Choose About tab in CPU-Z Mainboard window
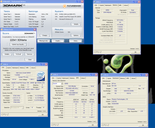This screenshot has height=128, width=155. (x=133, y=78)
